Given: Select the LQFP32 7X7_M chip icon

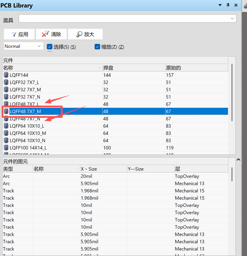Looking at the screenshot, I should 6,89.
